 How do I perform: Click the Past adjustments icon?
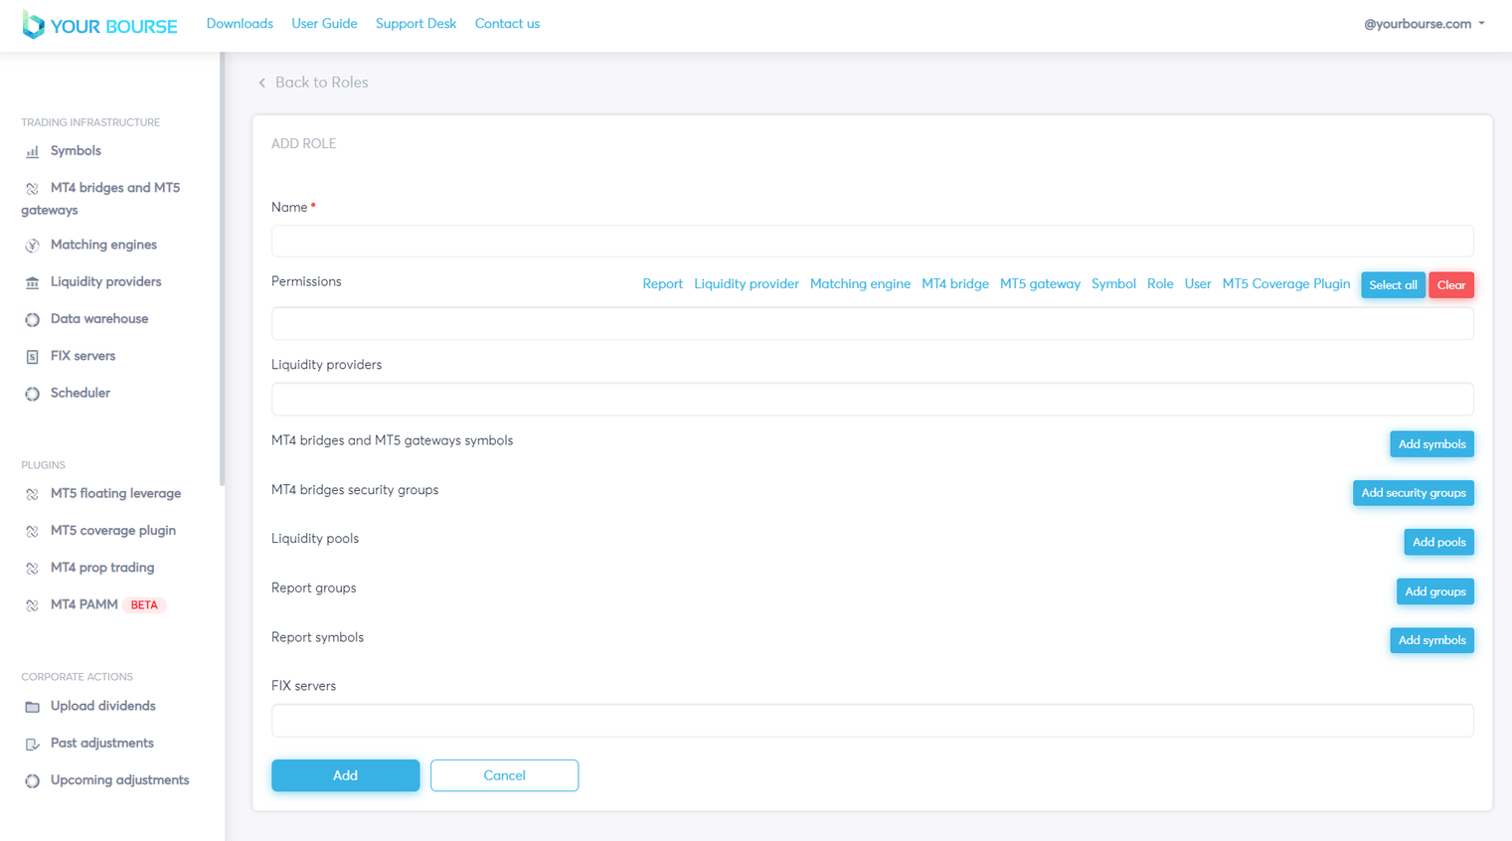tap(33, 745)
